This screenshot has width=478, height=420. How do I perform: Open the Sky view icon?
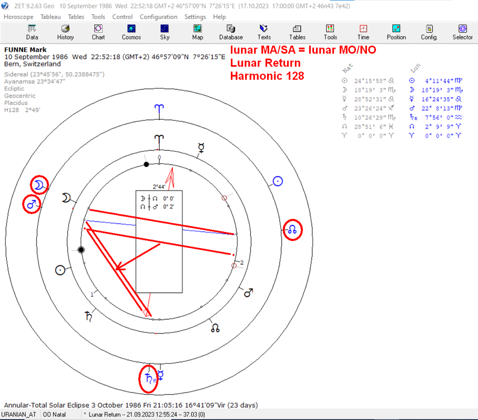click(165, 32)
